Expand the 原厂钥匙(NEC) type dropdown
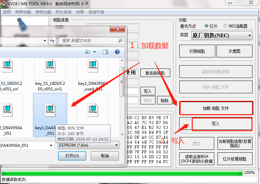Screen dimensions: 260x184 coord(250,36)
